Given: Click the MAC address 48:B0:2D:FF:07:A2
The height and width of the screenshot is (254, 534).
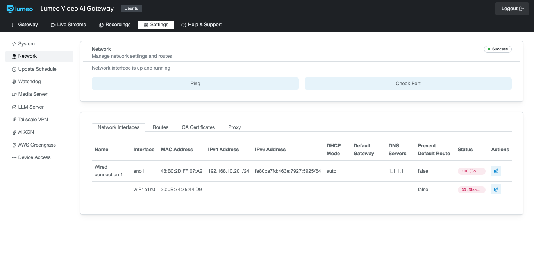Looking at the screenshot, I should pyautogui.click(x=181, y=171).
